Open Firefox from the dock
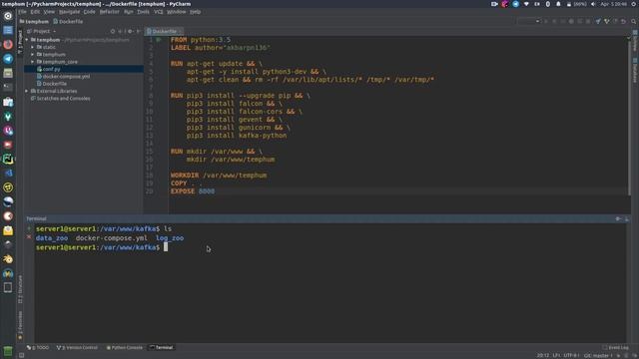 [x=8, y=44]
